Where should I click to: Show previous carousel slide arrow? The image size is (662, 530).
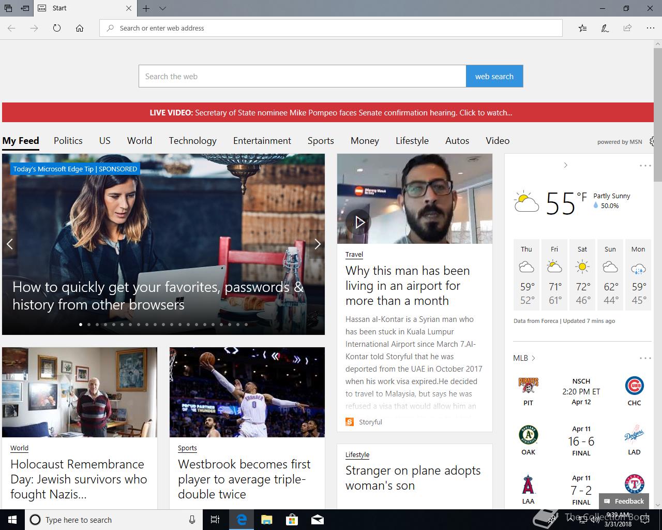click(x=9, y=244)
